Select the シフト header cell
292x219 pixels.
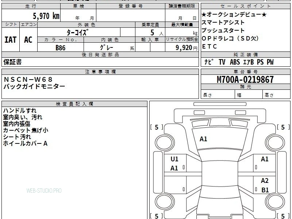tap(11, 24)
